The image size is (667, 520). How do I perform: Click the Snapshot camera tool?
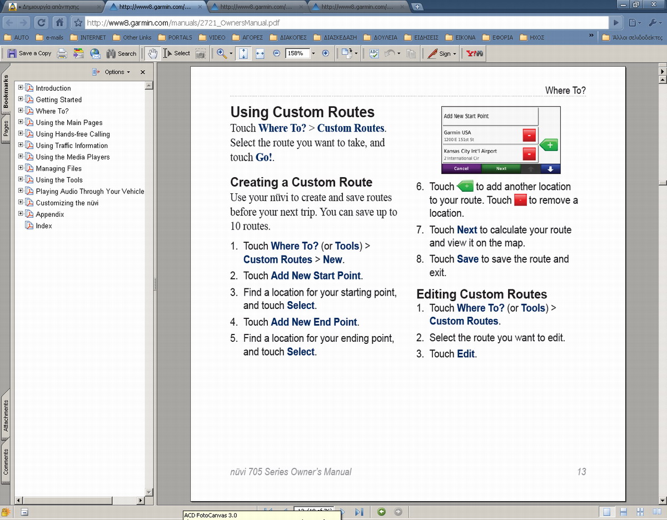200,53
